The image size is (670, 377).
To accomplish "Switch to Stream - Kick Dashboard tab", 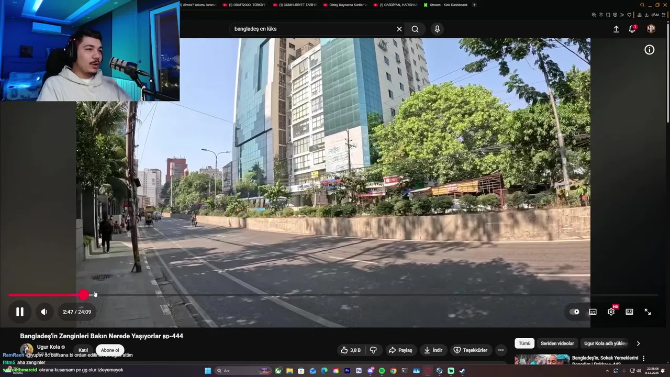I will point(445,5).
